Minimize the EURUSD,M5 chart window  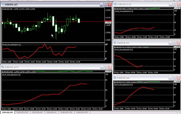[101, 5]
